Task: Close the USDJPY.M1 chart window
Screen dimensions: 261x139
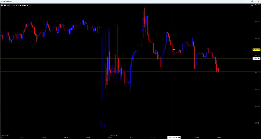Action: [x=258, y=1]
